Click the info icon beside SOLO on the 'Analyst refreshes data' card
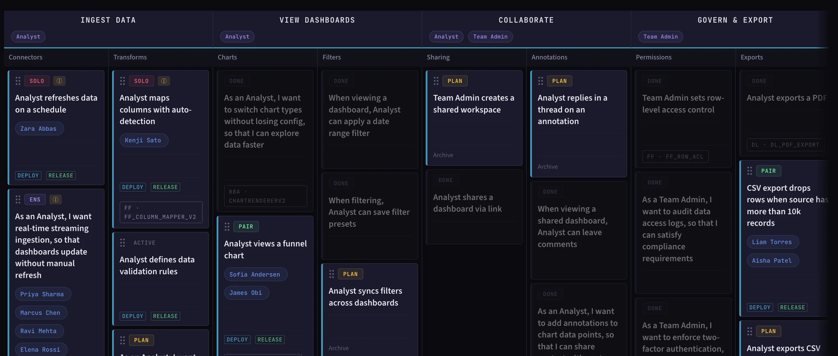 (59, 81)
